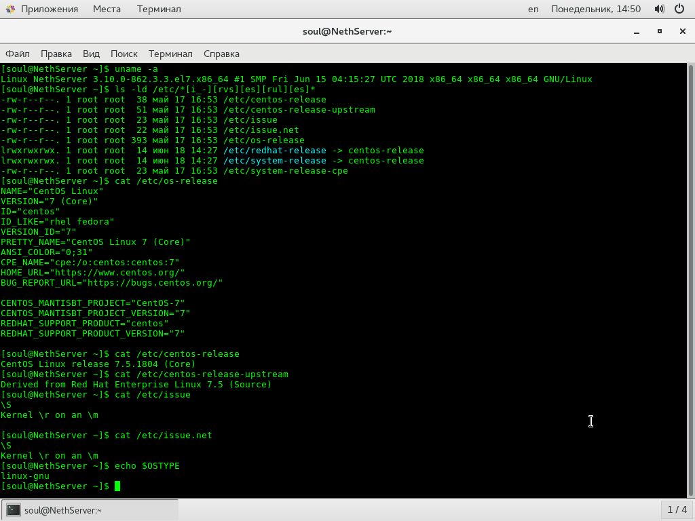Close the soul@NethServer terminal window
Screen dimensions: 695x521
click(x=683, y=31)
